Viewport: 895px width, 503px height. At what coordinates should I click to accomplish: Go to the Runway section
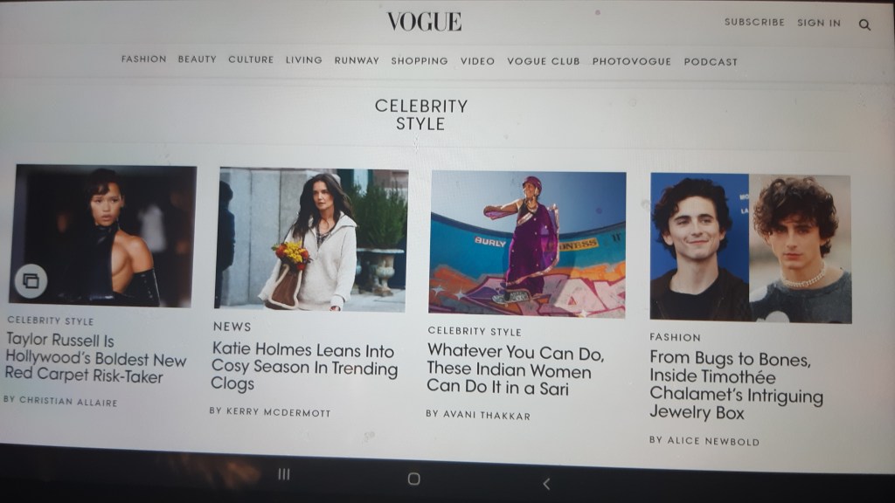357,60
